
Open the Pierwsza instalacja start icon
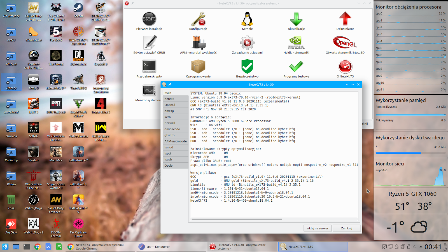coord(149,19)
